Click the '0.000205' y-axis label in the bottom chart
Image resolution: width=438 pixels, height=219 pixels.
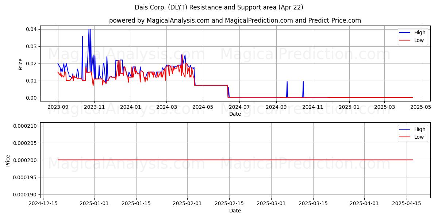25,143
